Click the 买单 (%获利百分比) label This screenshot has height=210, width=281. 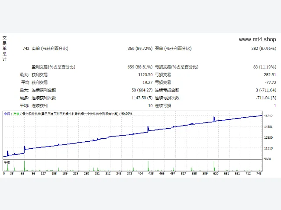pyautogui.click(x=173, y=49)
